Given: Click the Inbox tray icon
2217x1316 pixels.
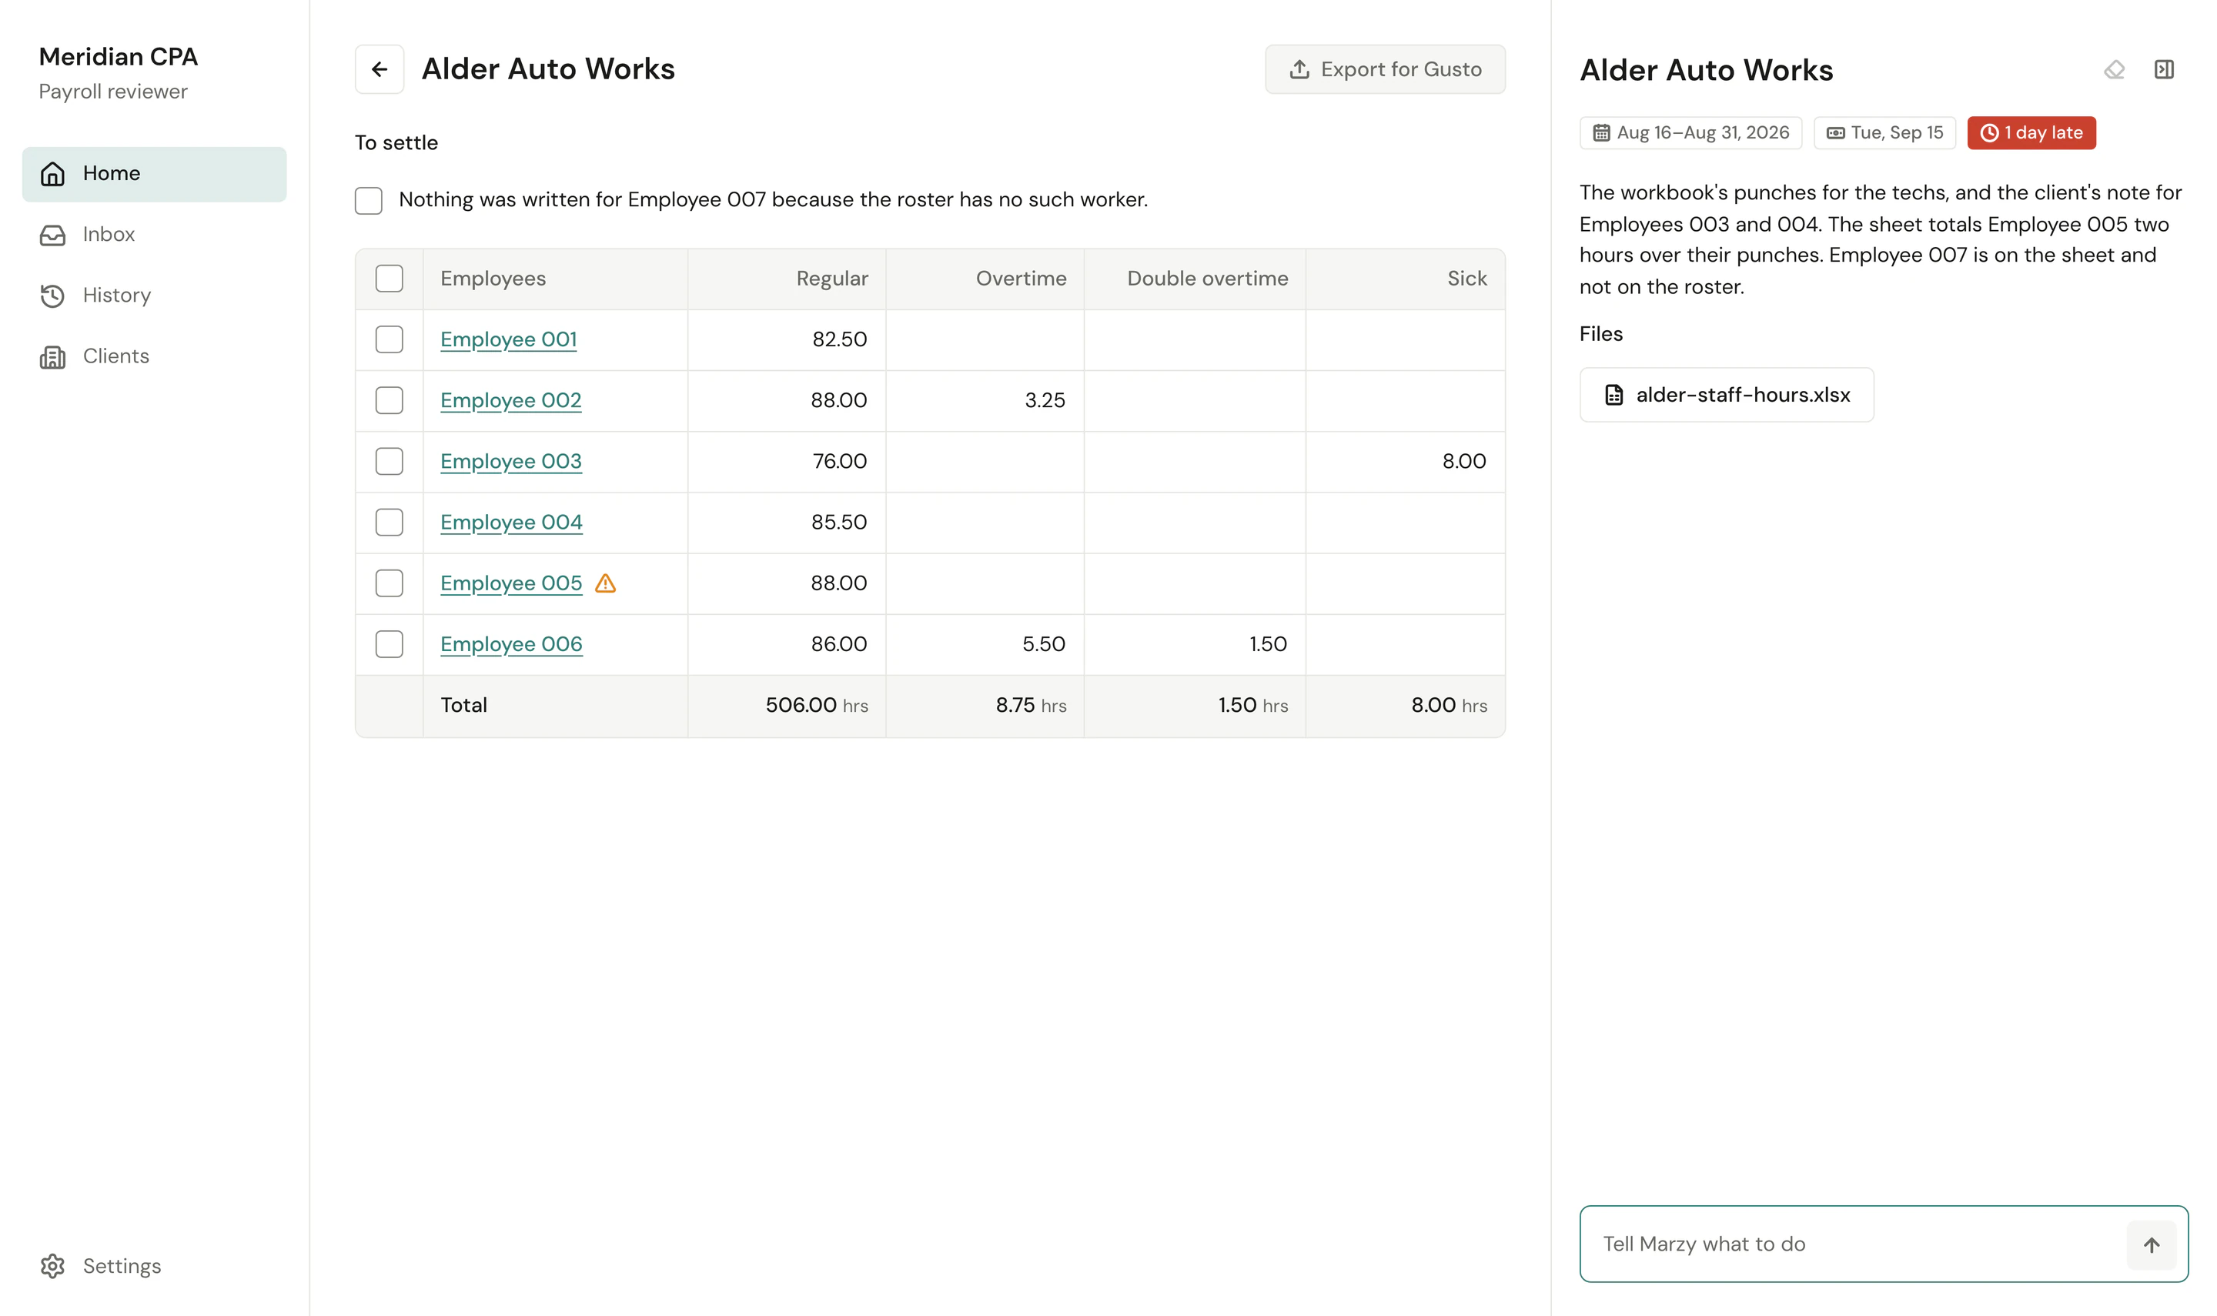Looking at the screenshot, I should [52, 235].
